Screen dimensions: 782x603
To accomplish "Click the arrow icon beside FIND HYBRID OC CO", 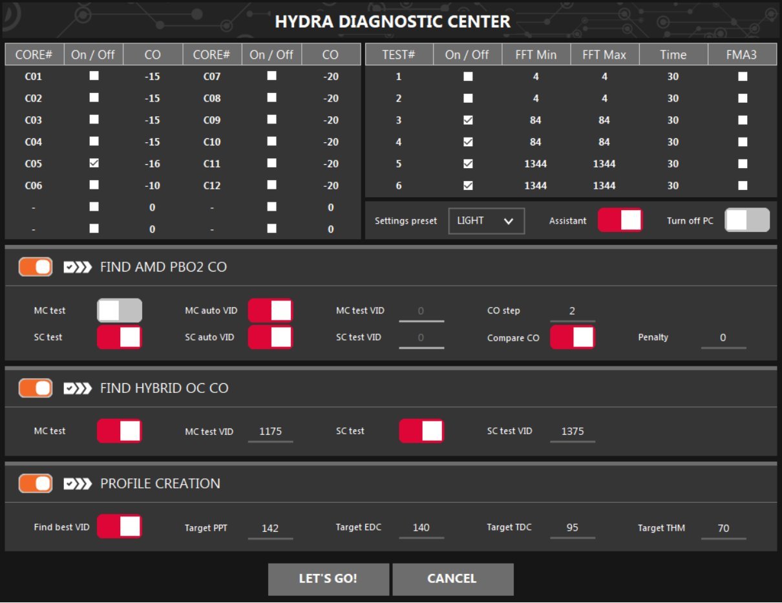I will tap(78, 388).
